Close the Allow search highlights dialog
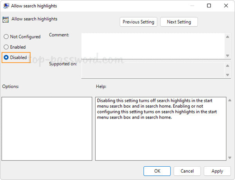Image resolution: width=235 pixels, height=180 pixels. tap(226, 6)
